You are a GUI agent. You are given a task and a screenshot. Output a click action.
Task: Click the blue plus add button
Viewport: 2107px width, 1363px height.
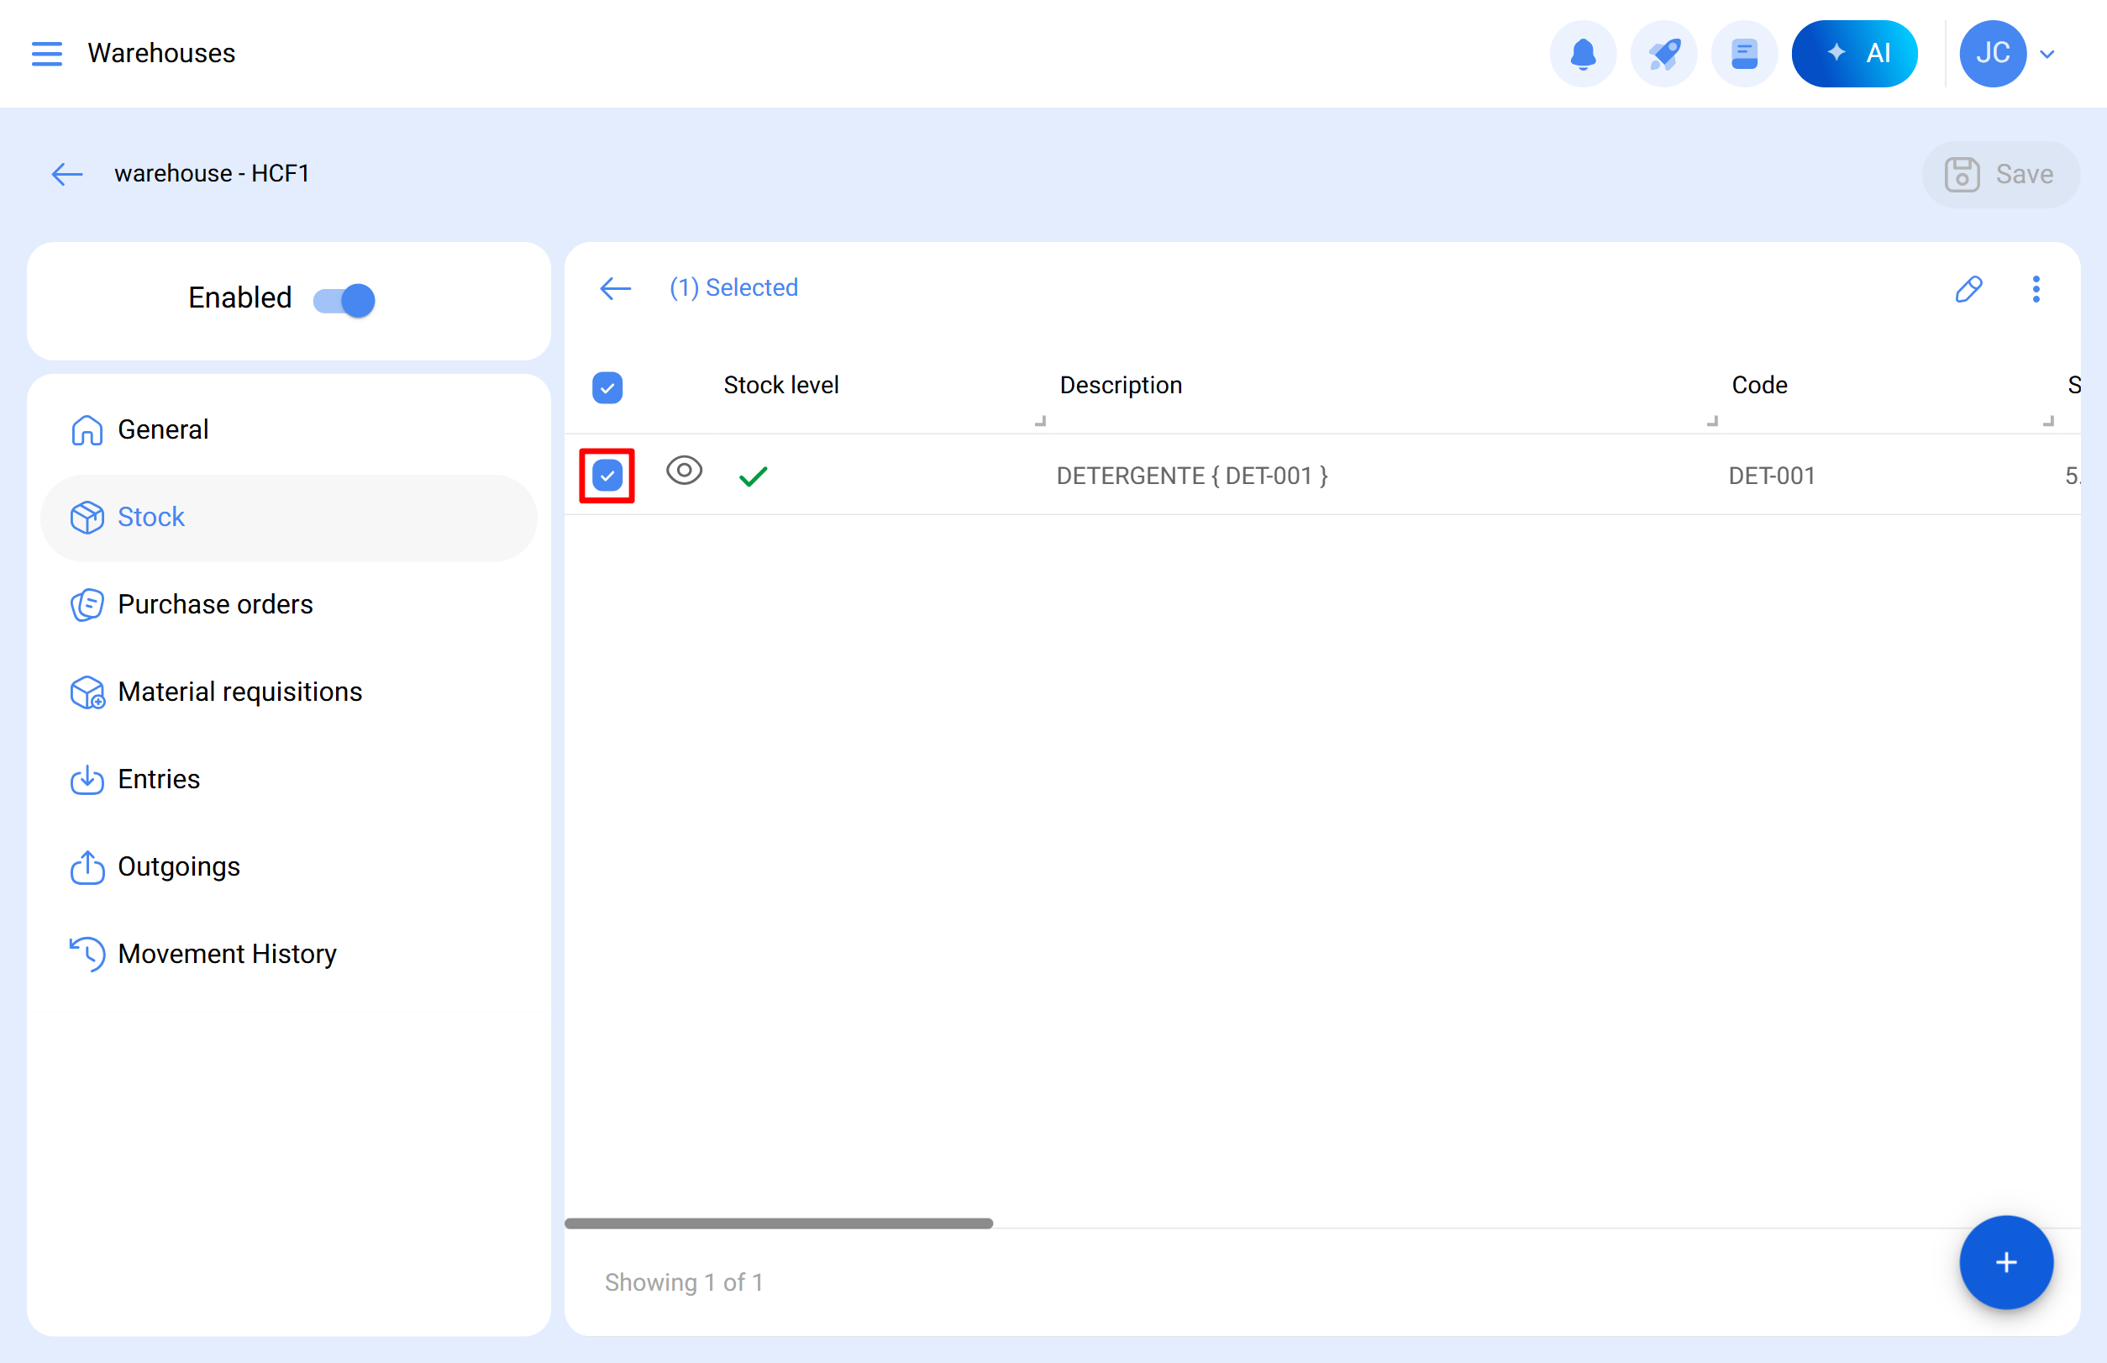[x=2005, y=1261]
